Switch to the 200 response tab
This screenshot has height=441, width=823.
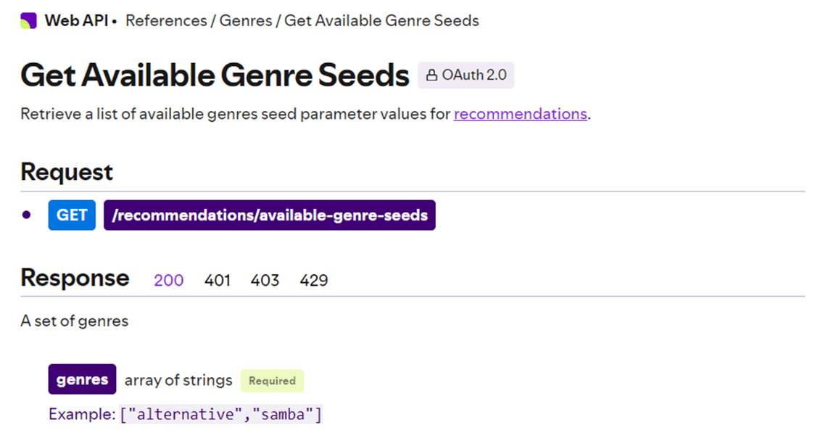(168, 280)
